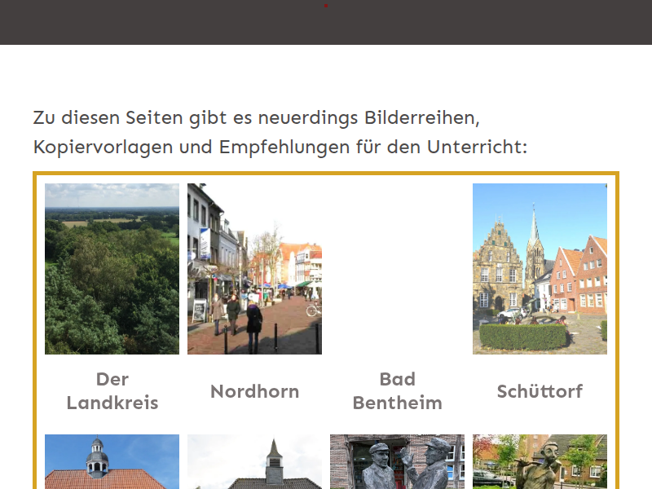This screenshot has height=489, width=652.
Task: Click the empty Bad Bentheim image placeholder
Action: pyautogui.click(x=397, y=269)
